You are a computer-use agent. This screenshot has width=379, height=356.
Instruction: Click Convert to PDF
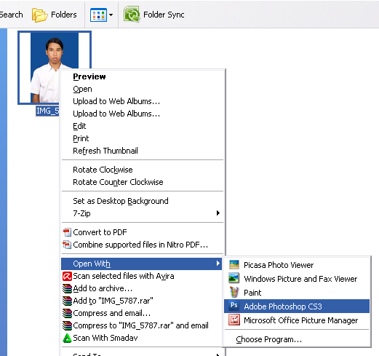point(142,232)
